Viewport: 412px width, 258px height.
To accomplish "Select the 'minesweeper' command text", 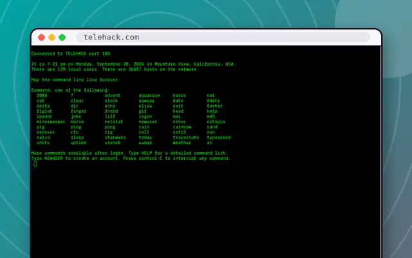I will coord(51,122).
